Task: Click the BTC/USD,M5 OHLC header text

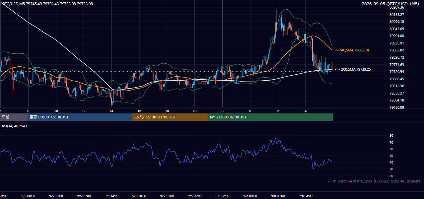Action: (48, 4)
